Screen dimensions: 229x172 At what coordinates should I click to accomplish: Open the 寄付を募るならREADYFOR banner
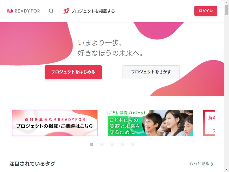click(55, 123)
